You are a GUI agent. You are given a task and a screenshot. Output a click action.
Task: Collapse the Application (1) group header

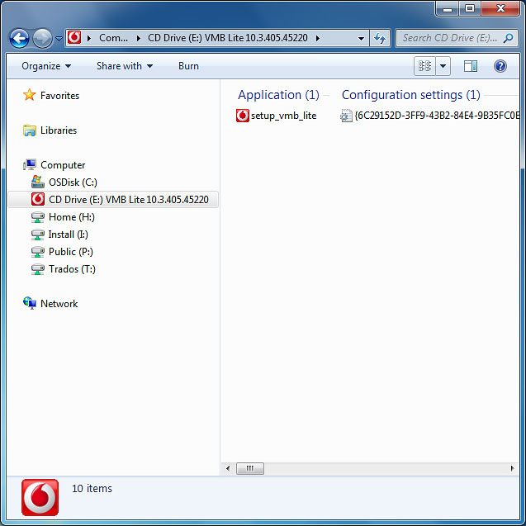(x=278, y=95)
